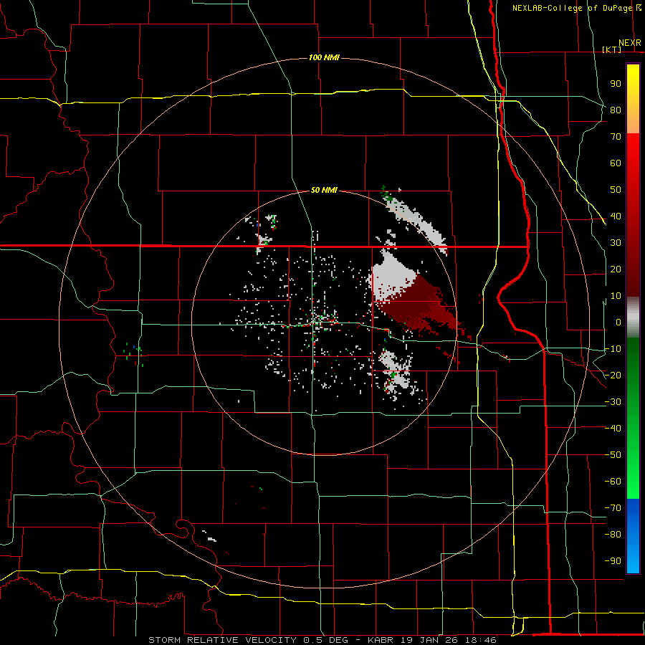Click the Storm Relative Velocity caption
Screen dimensions: 645x645
pos(322,640)
